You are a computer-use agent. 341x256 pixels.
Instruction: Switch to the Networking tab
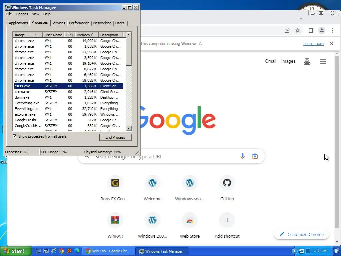point(102,23)
